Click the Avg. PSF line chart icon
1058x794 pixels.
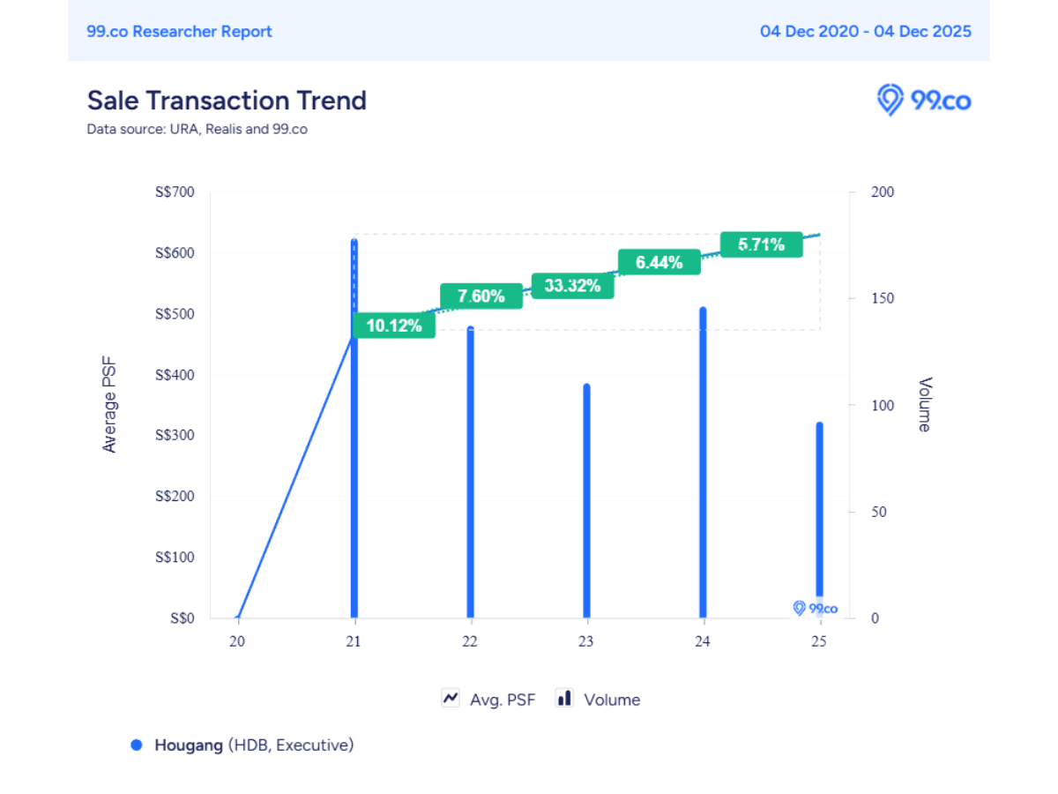[451, 698]
